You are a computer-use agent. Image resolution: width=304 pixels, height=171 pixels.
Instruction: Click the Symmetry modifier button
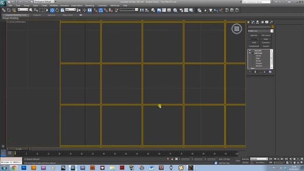coord(266,43)
